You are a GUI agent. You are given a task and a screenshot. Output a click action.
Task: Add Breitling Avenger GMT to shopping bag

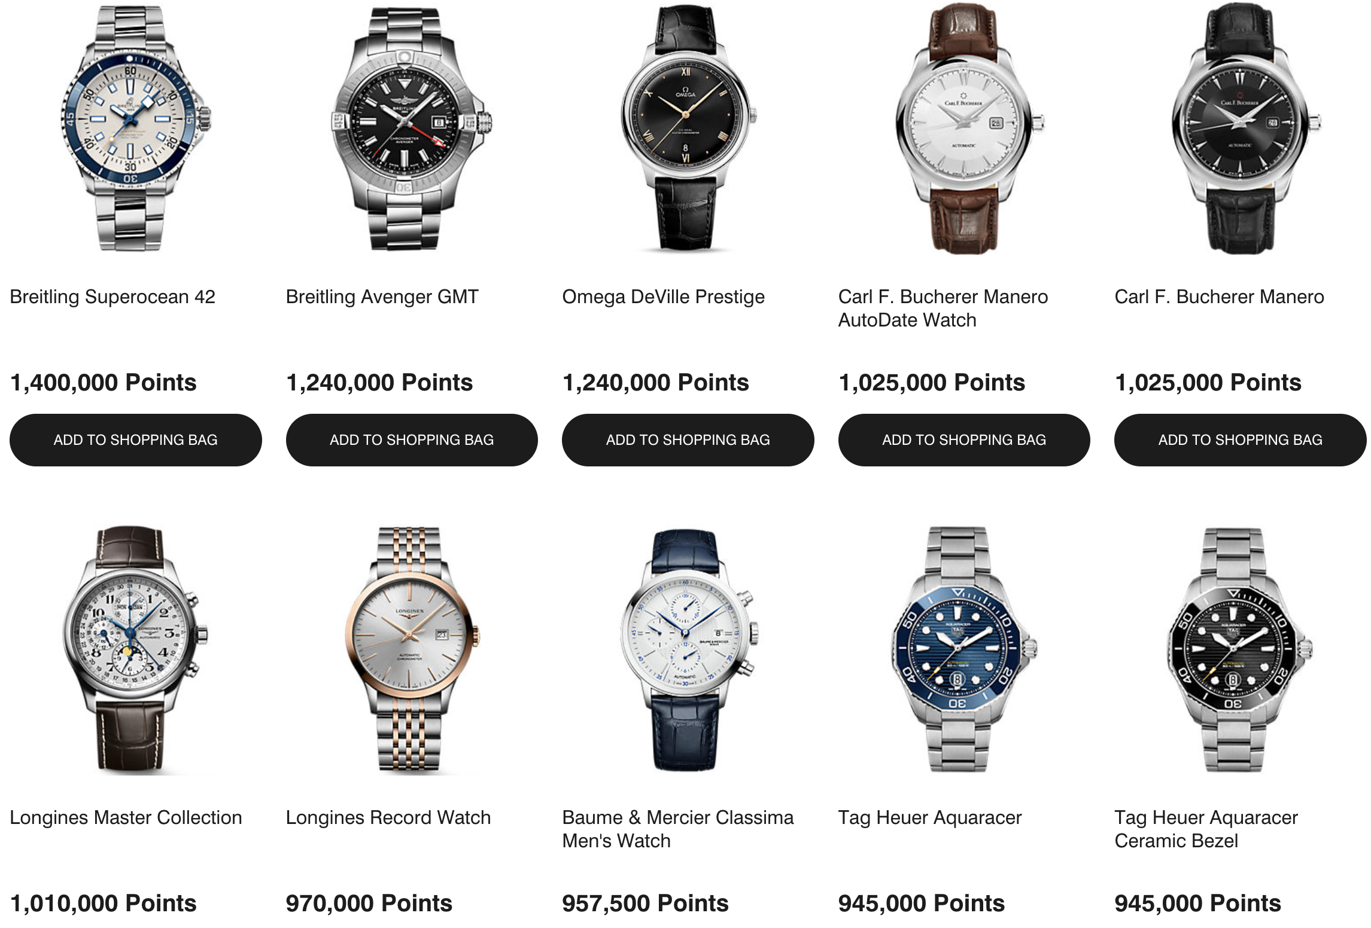pos(412,440)
